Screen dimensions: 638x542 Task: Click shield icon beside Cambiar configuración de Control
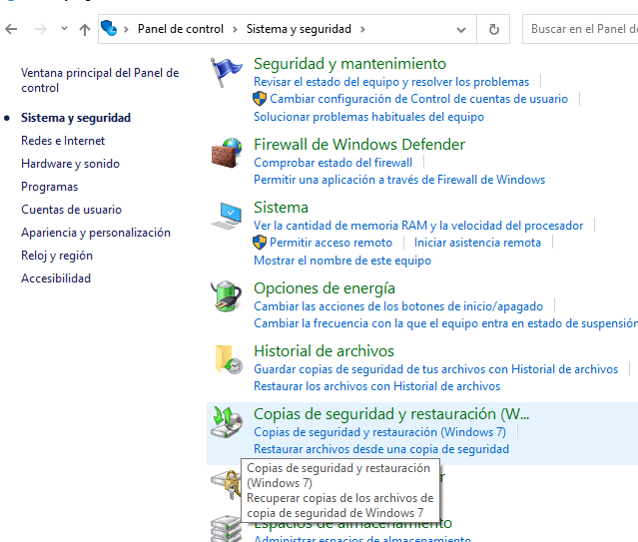tap(260, 99)
